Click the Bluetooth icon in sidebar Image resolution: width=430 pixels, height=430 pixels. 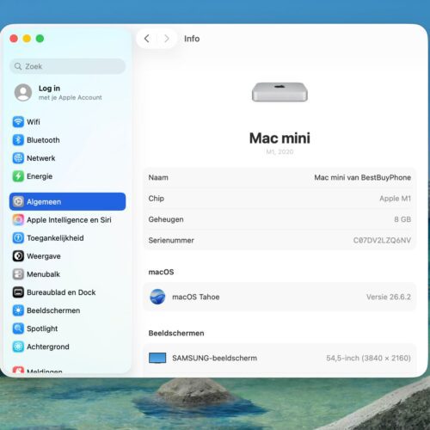point(18,140)
